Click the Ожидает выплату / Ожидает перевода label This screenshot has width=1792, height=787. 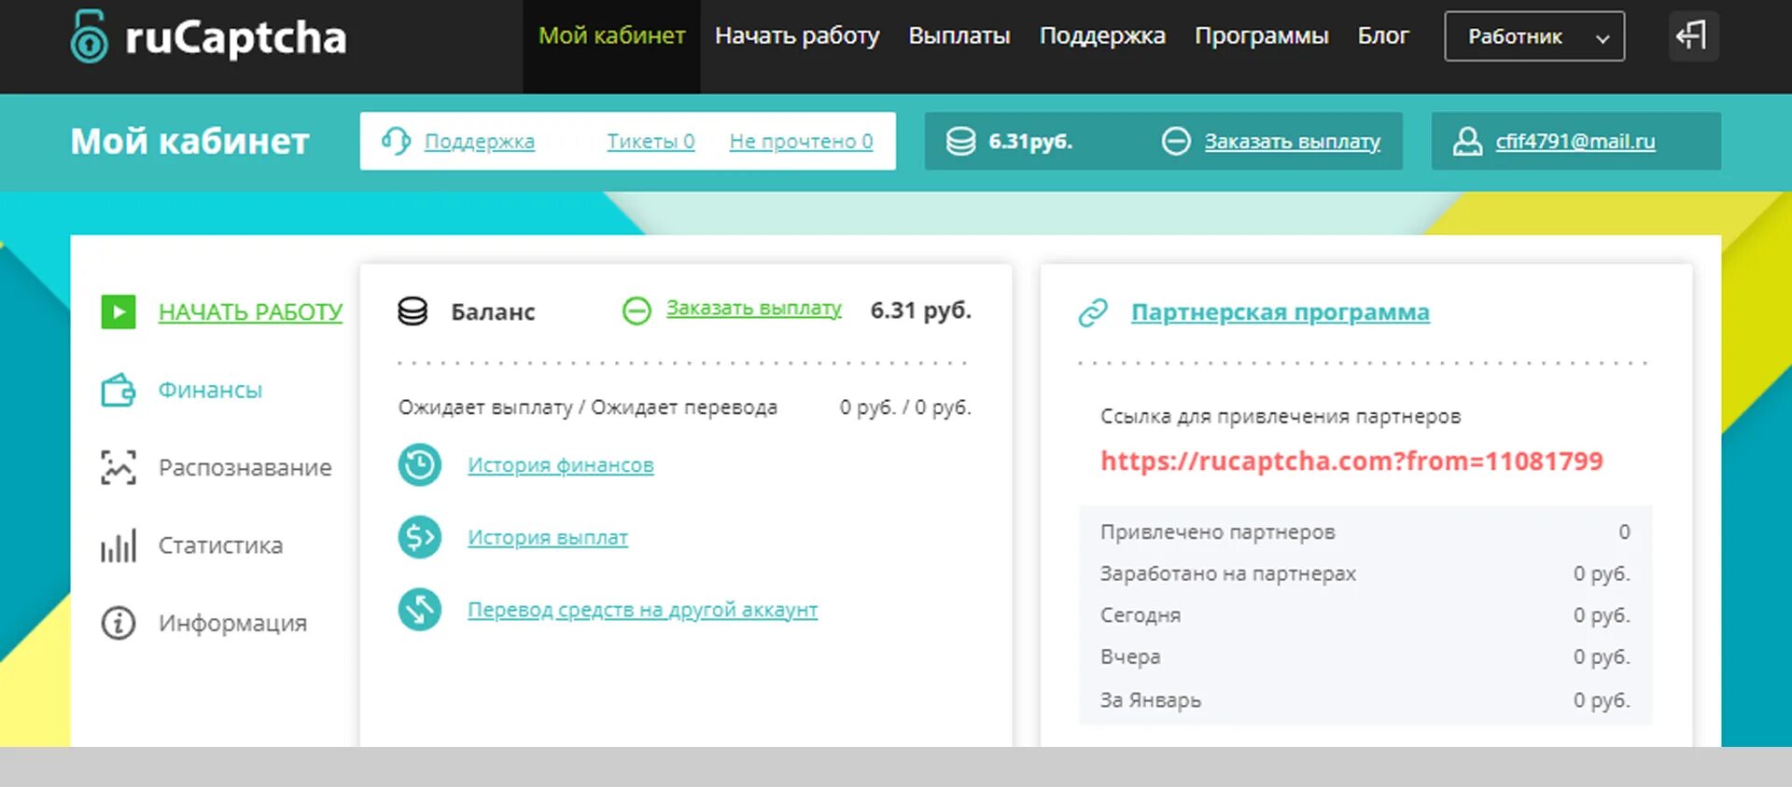[587, 407]
